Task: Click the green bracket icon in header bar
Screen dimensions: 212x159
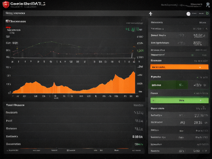Action: point(207,13)
